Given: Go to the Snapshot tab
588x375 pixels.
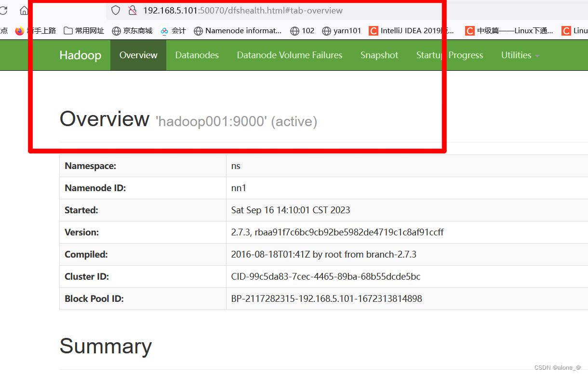Looking at the screenshot, I should 379,55.
